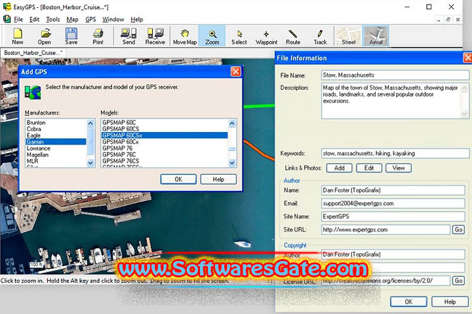Select MLR in Manufacturers list
Screen dimensions: 472x314
56,161
